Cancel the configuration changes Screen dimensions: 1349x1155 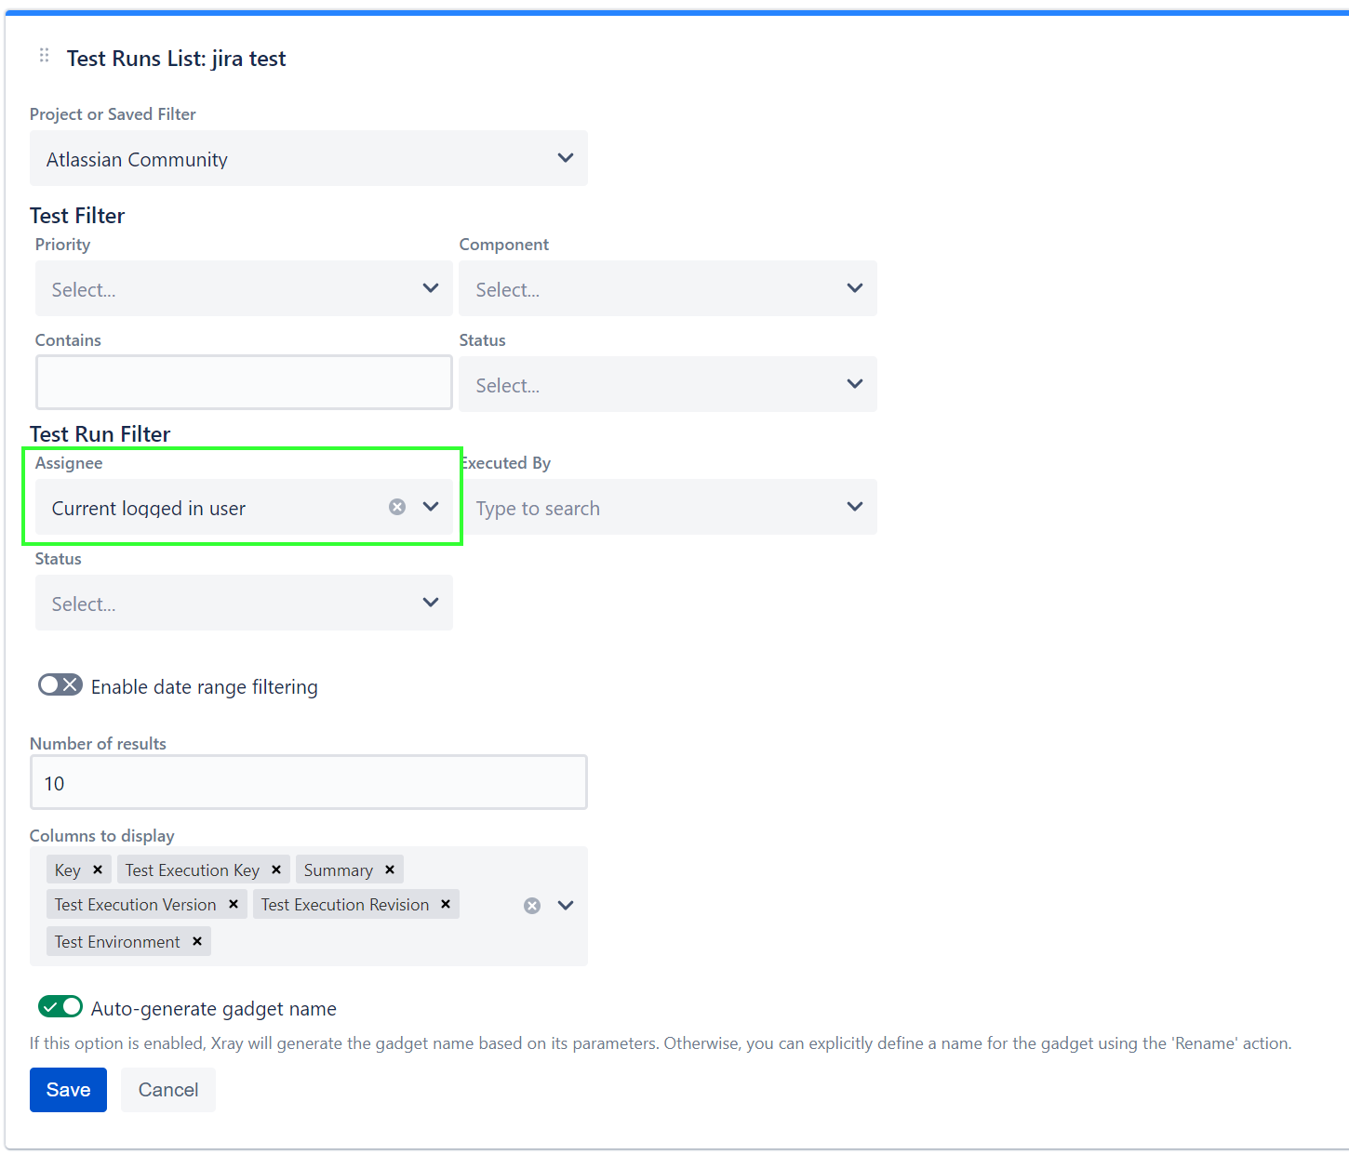(x=167, y=1089)
